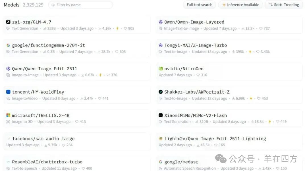Viewport: 307px width, 171px height.
Task: Click the Models heading
Action: [x=12, y=5]
